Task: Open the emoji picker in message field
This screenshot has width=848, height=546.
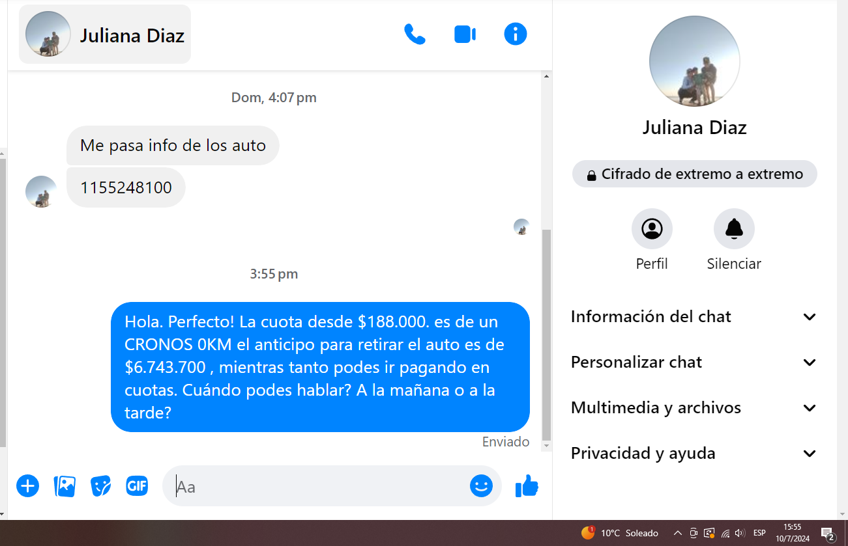Action: 481,485
